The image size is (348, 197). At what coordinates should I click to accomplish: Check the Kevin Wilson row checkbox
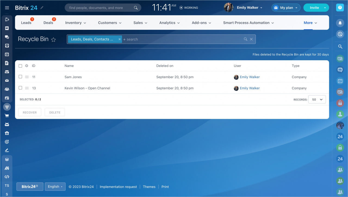tap(20, 88)
